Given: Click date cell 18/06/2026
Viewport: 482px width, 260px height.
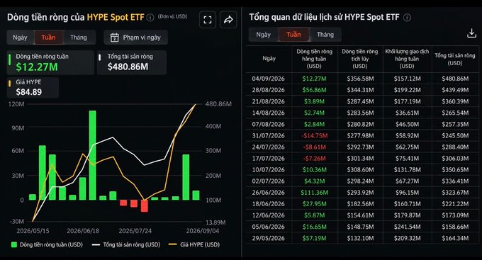Looking at the screenshot, I should (269, 204).
